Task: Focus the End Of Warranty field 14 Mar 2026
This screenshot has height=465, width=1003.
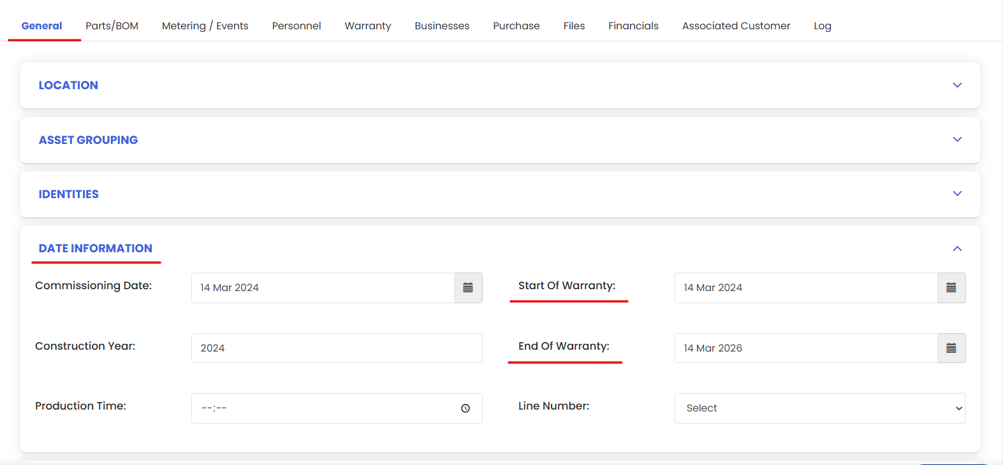Action: [x=806, y=348]
